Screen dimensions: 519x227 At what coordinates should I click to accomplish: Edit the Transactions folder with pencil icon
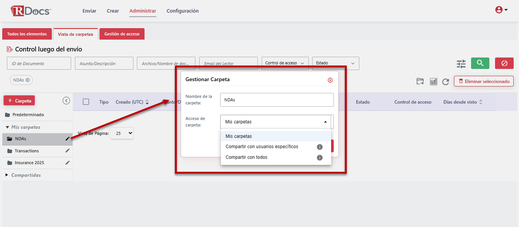pos(68,151)
